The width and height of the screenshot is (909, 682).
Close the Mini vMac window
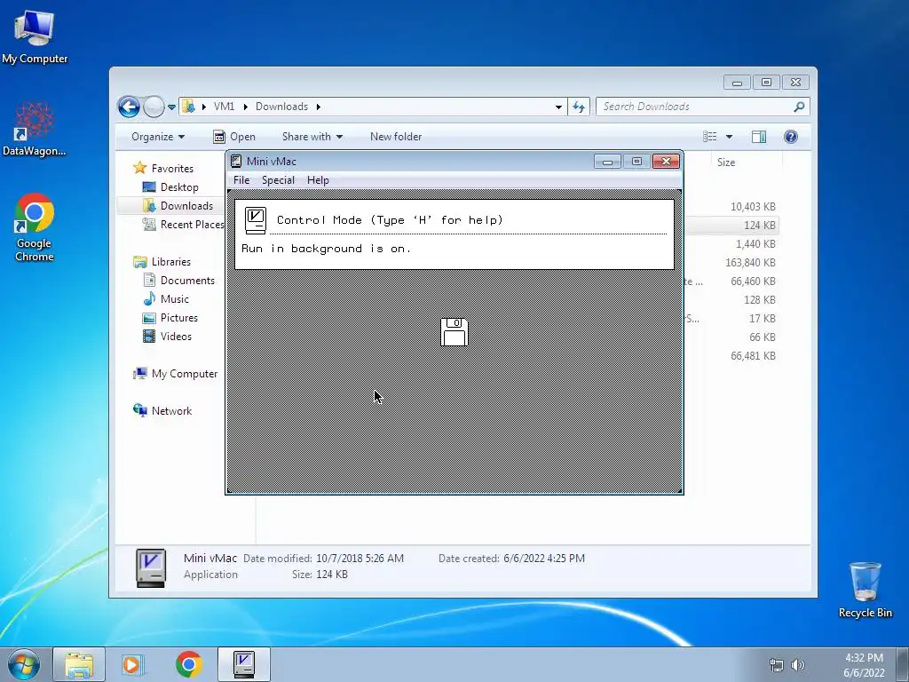(x=666, y=162)
